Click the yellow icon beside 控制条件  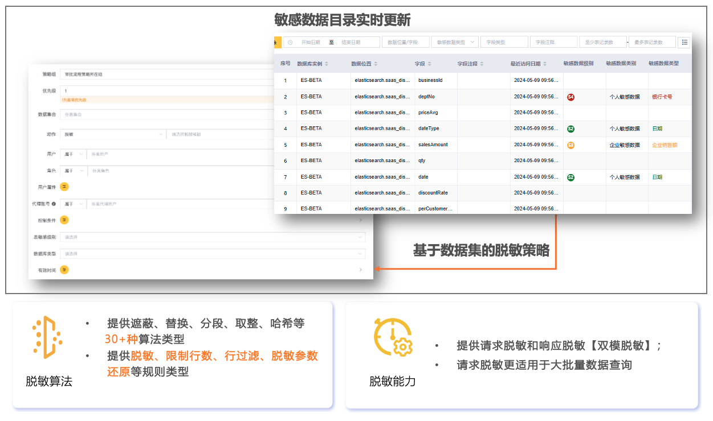coord(64,220)
